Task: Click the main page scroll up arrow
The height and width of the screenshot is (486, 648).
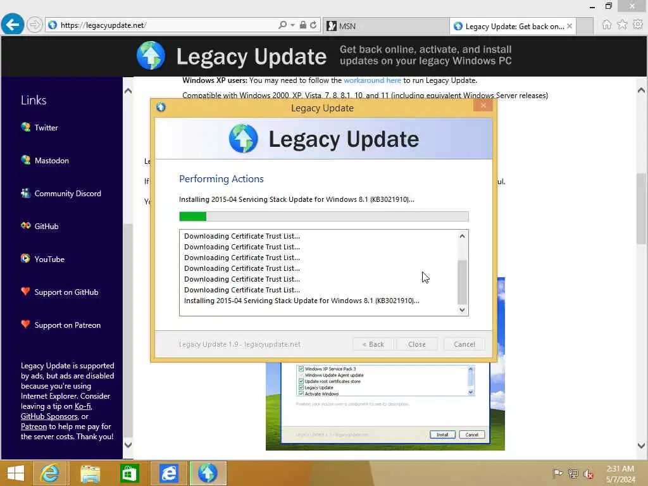Action: (641, 90)
